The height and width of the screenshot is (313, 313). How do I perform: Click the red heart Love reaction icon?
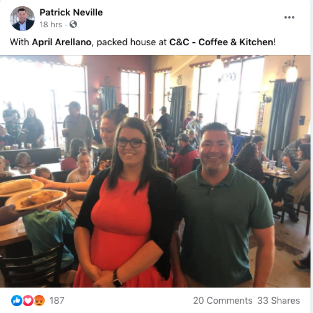28,301
